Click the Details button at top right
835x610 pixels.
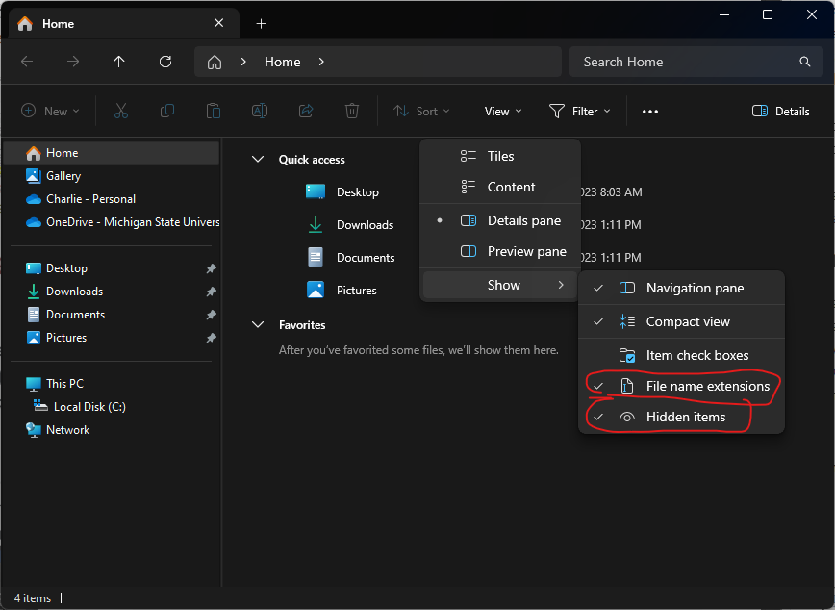coord(780,112)
